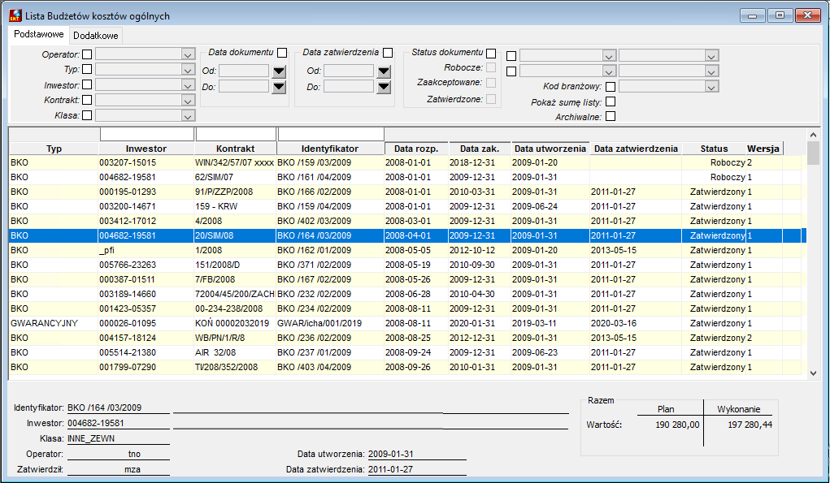Click the Data dokumentu Od date field
The height and width of the screenshot is (483, 830).
[244, 71]
